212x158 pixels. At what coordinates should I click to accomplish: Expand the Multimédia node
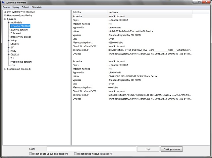click(9, 22)
